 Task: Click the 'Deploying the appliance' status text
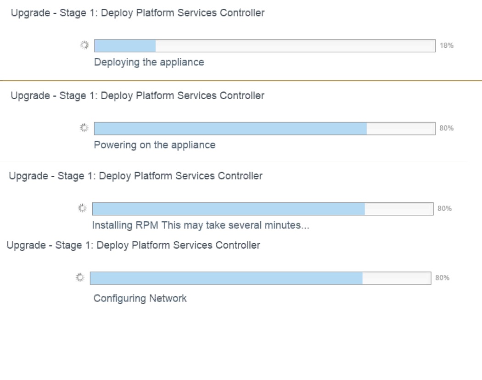(149, 62)
